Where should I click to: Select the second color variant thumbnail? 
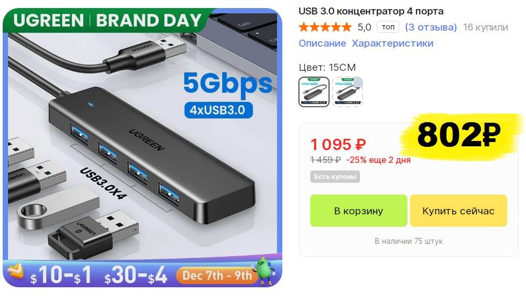347,92
